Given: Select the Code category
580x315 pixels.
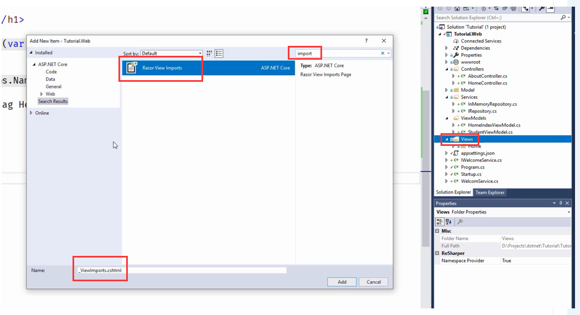Looking at the screenshot, I should 51,72.
